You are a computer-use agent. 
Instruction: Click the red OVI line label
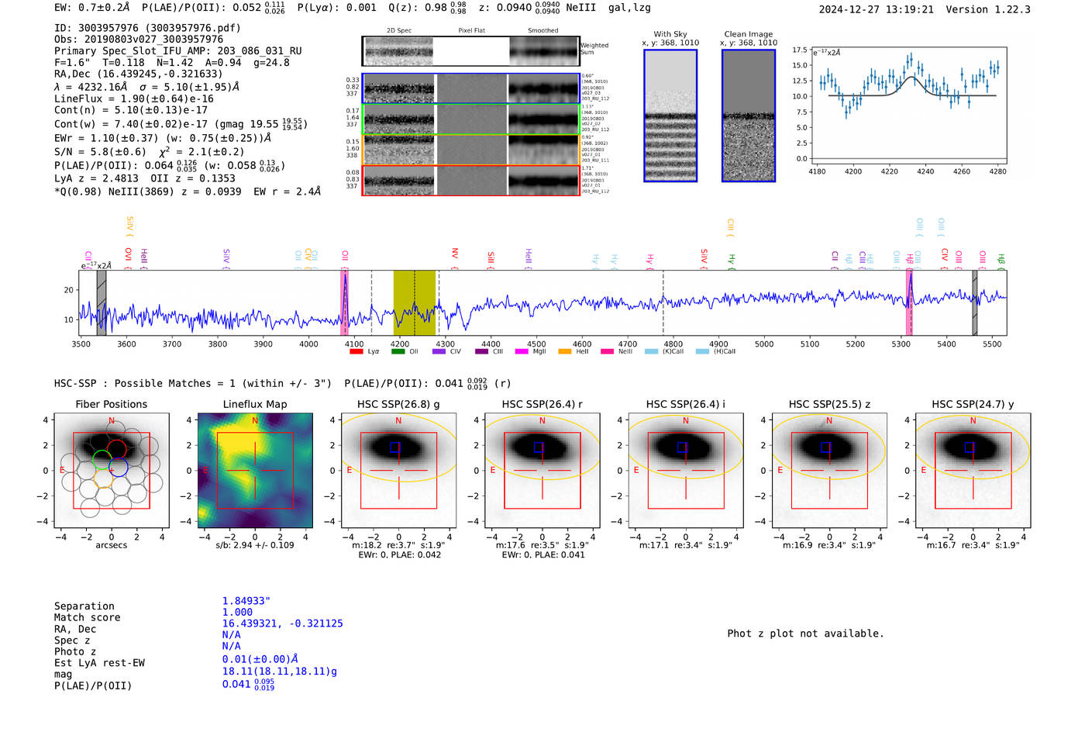[129, 257]
